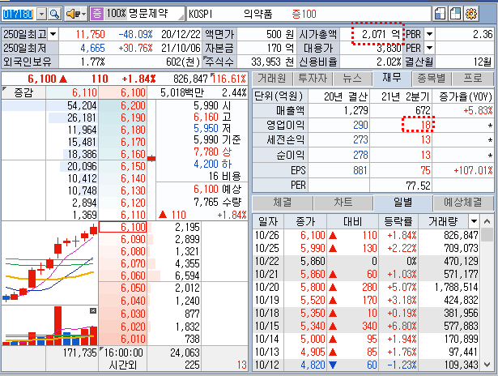This screenshot has height=376, width=498.
Task: Switch to the 거래원 tab
Action: click(x=272, y=78)
